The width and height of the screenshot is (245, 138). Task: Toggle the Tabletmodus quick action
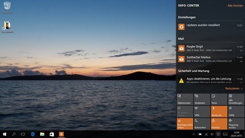(x=185, y=99)
